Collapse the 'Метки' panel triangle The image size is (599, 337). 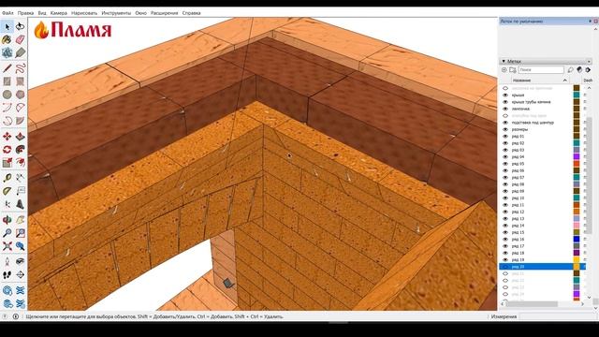coord(504,61)
